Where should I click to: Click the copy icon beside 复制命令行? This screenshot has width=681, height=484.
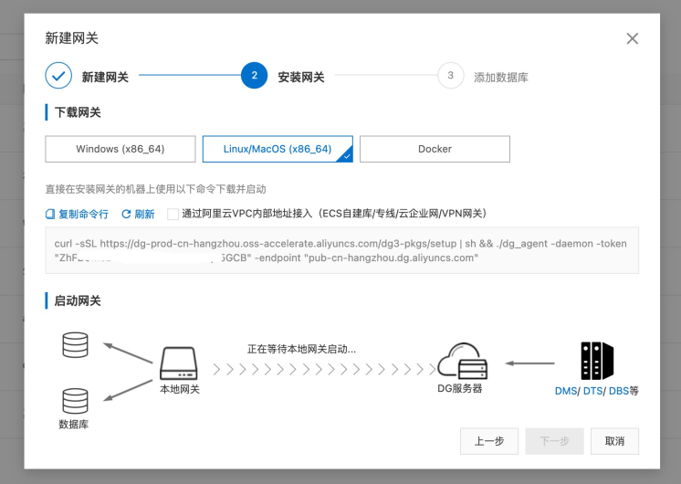coord(50,214)
